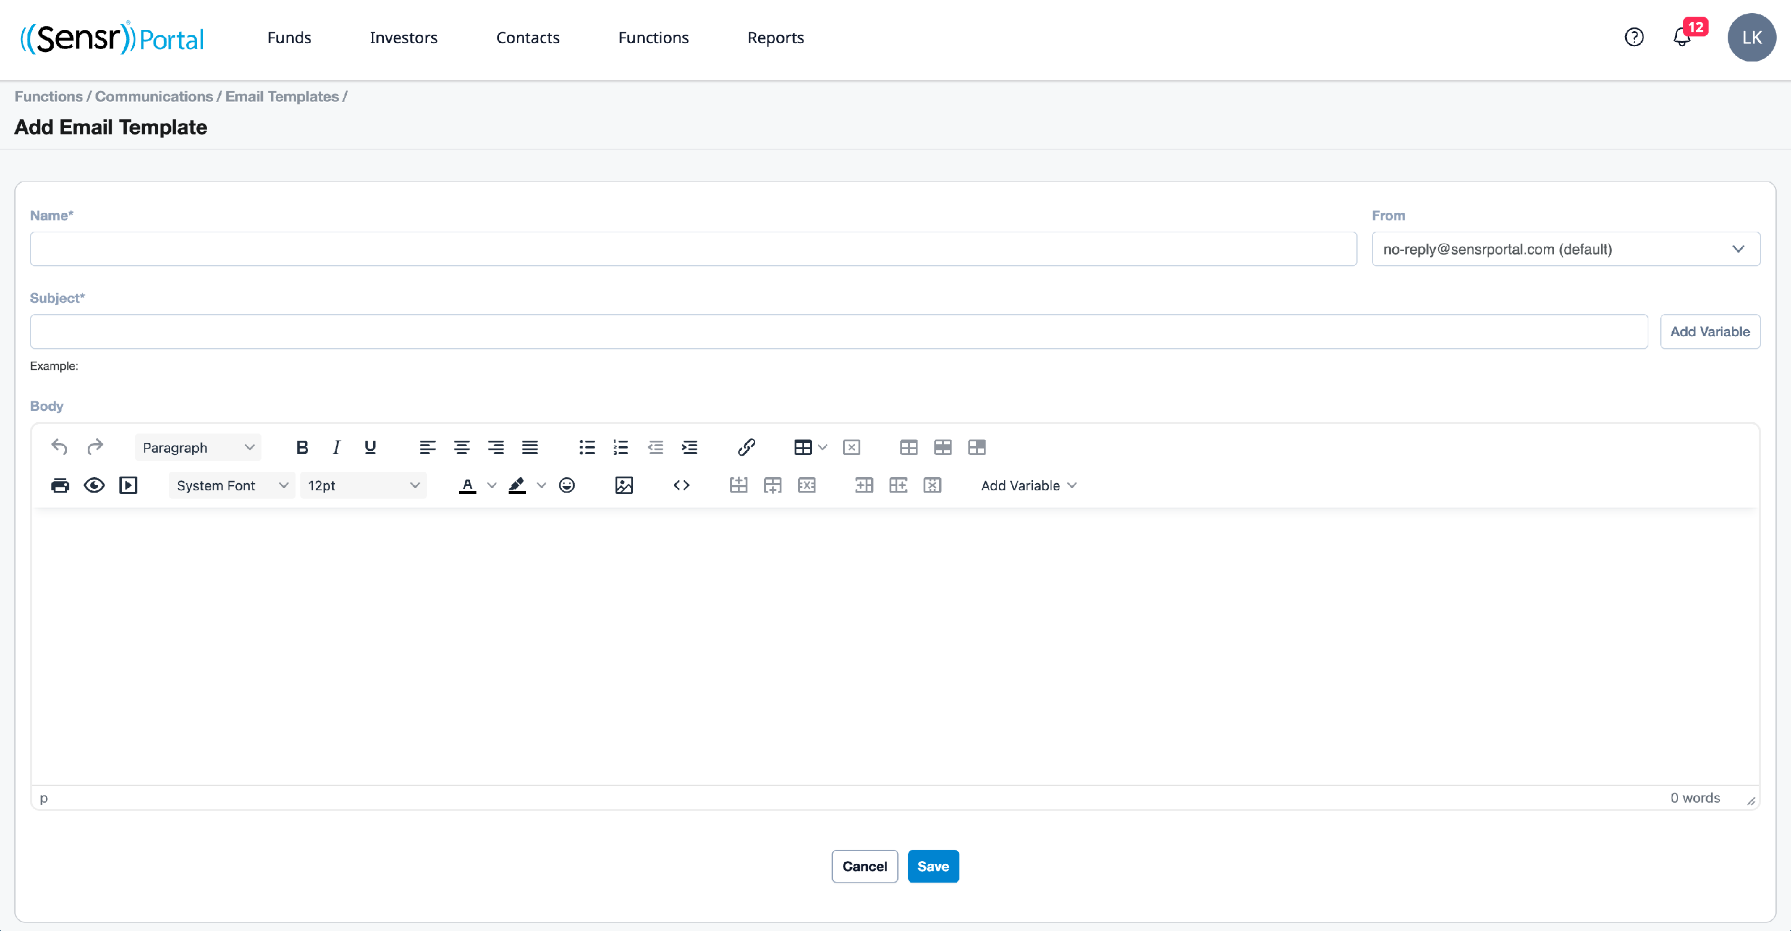Open the source code view icon
Image resolution: width=1791 pixels, height=931 pixels.
[681, 486]
